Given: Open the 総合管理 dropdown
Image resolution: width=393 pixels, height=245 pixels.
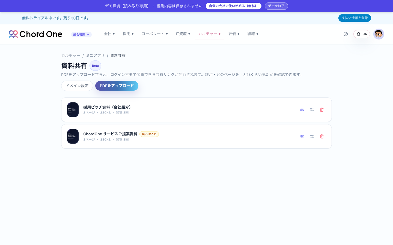Looking at the screenshot, I should [81, 35].
